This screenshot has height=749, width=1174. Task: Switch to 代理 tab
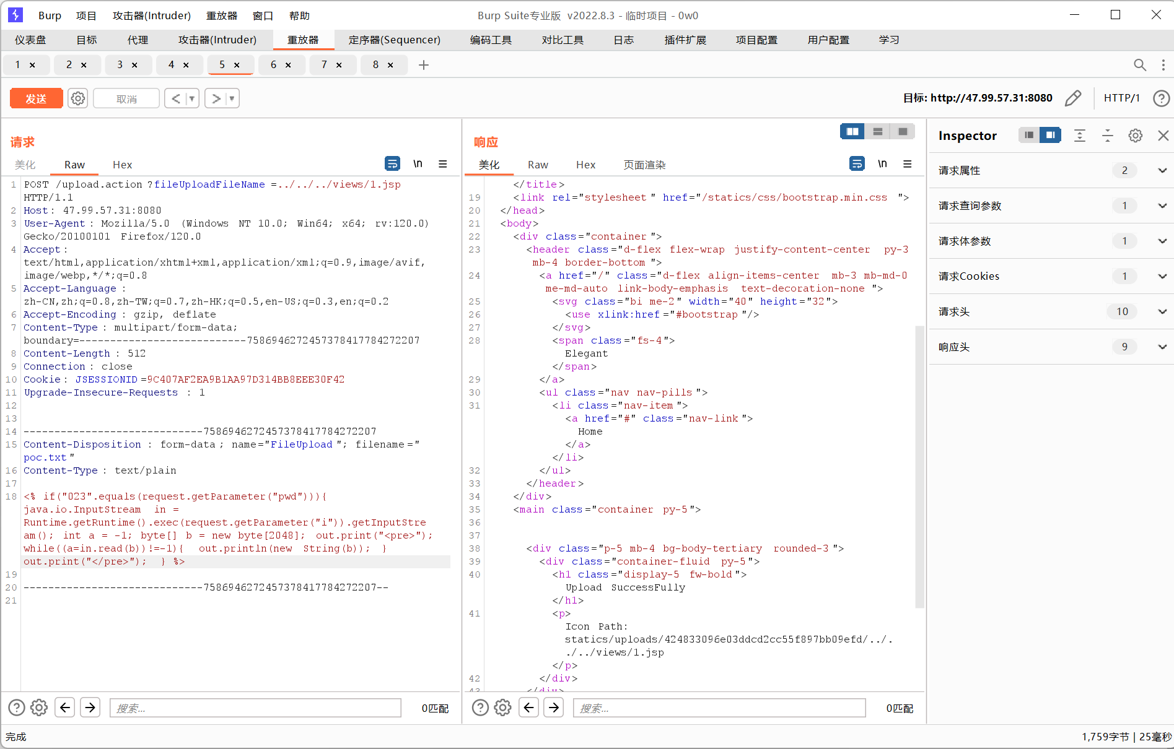click(138, 40)
